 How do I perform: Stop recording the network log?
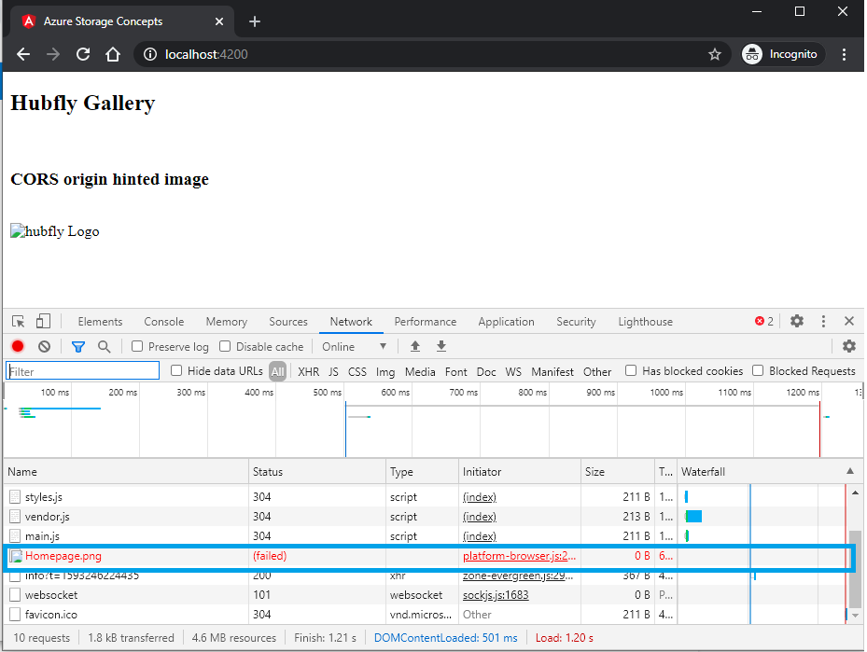point(17,346)
